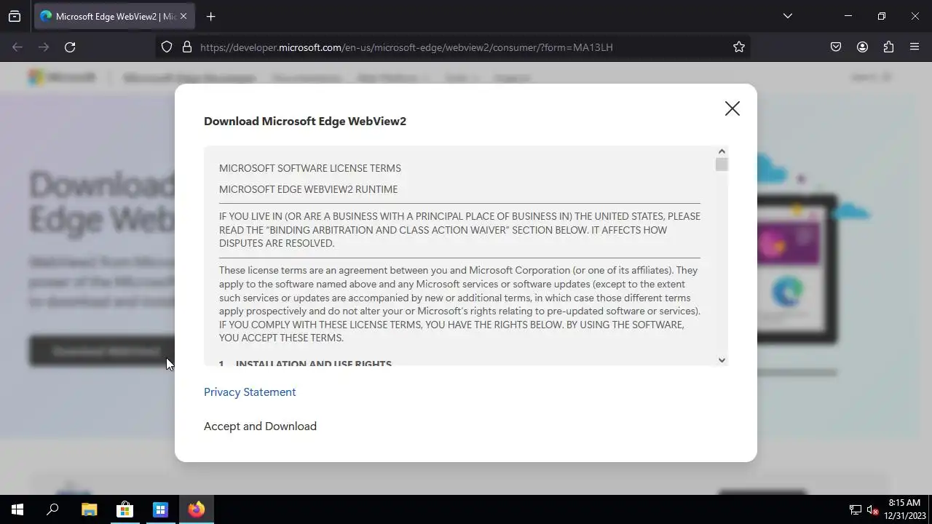The width and height of the screenshot is (932, 524).
Task: Open the tracking protection shield icon
Action: pos(167,47)
